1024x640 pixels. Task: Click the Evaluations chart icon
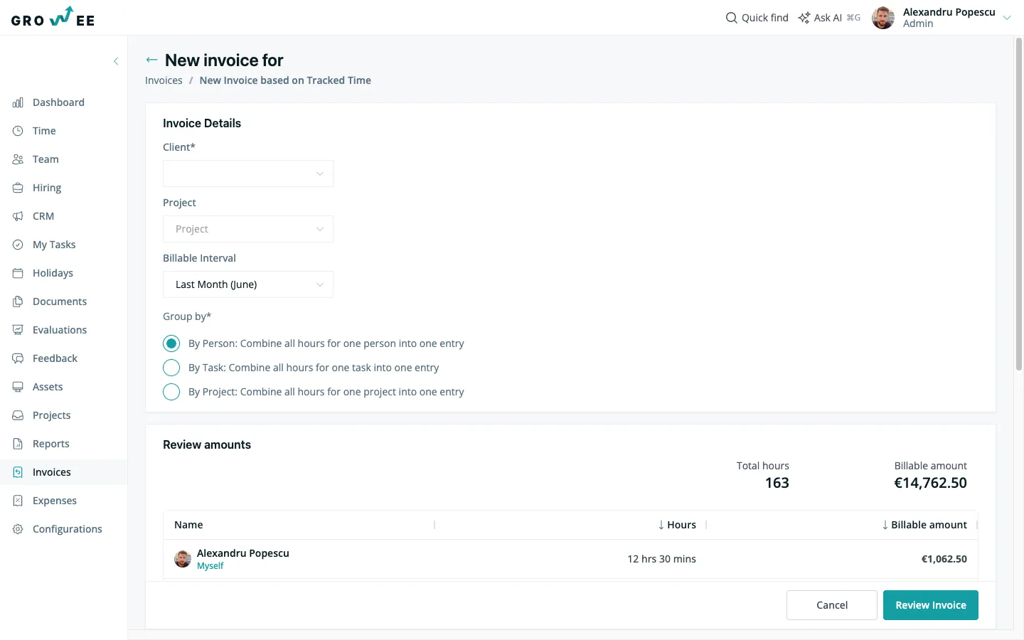pyautogui.click(x=18, y=330)
